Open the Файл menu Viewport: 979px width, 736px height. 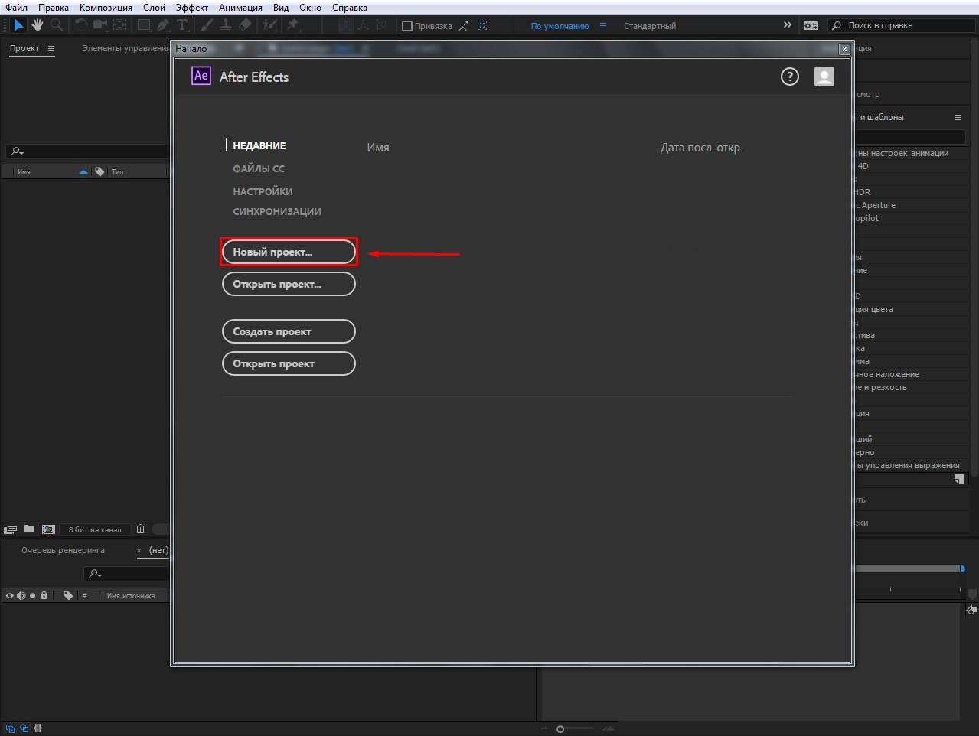pyautogui.click(x=17, y=8)
